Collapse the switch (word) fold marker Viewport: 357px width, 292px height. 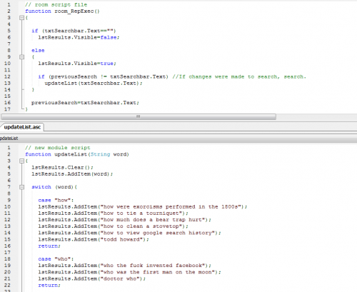pos(21,187)
